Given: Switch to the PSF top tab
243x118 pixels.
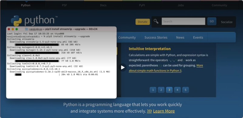Looking at the screenshot, I should 64,5.
